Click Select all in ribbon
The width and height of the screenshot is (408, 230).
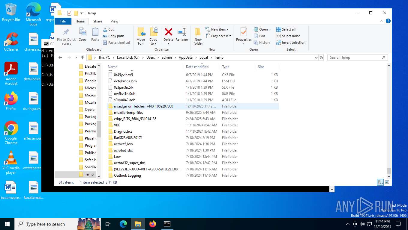[x=286, y=29]
